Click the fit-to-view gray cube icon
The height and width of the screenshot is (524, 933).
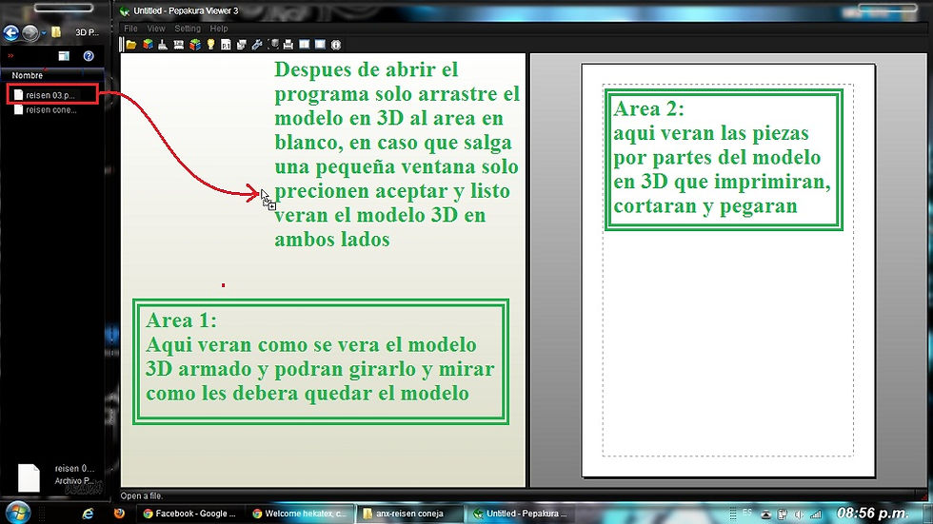pyautogui.click(x=273, y=45)
